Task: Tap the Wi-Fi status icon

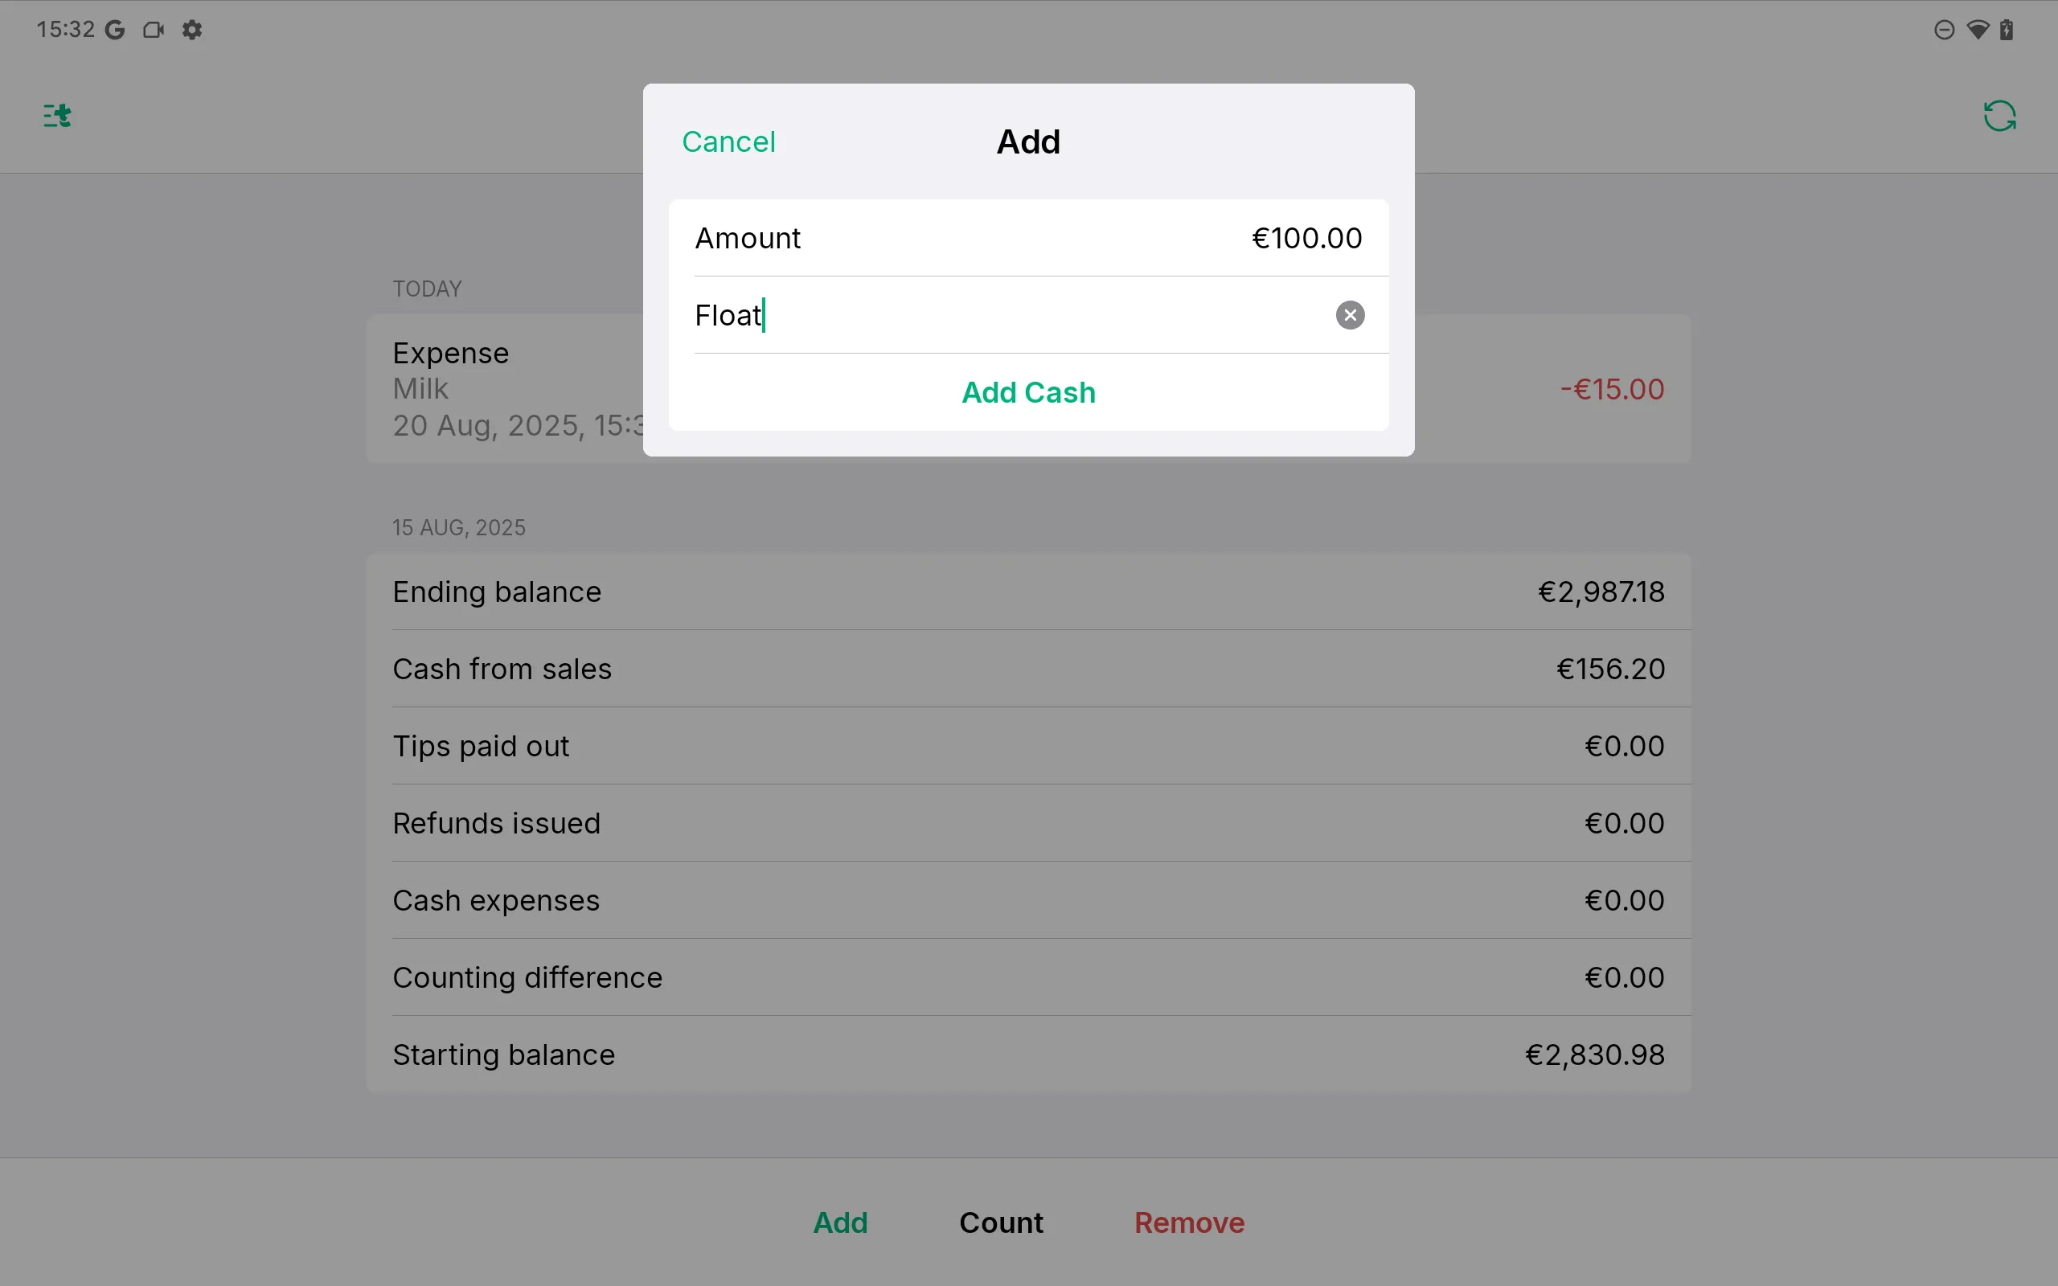Action: (1978, 30)
